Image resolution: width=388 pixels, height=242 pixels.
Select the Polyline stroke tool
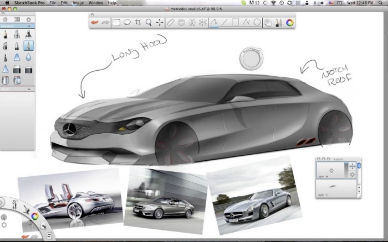coord(246,22)
